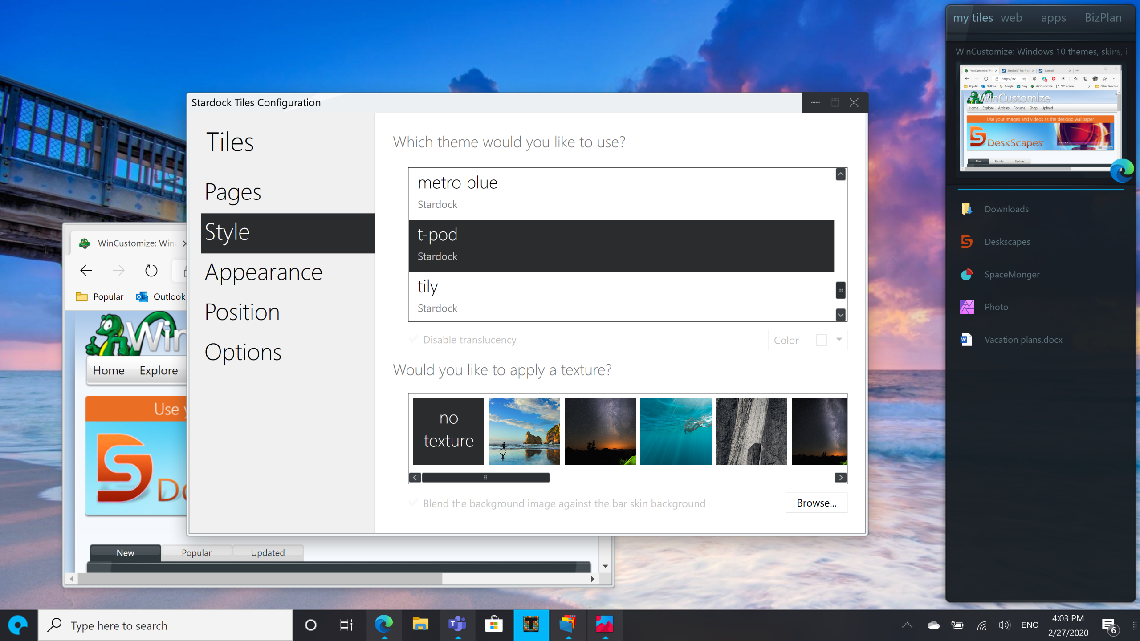Expand the Color dropdown arrow

(839, 340)
